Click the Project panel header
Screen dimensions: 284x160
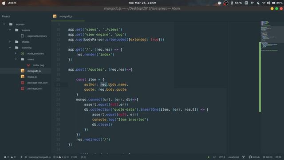[6, 16]
